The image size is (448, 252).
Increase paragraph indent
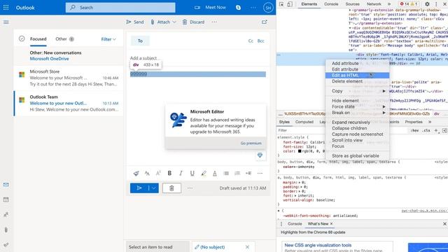[x=248, y=173]
